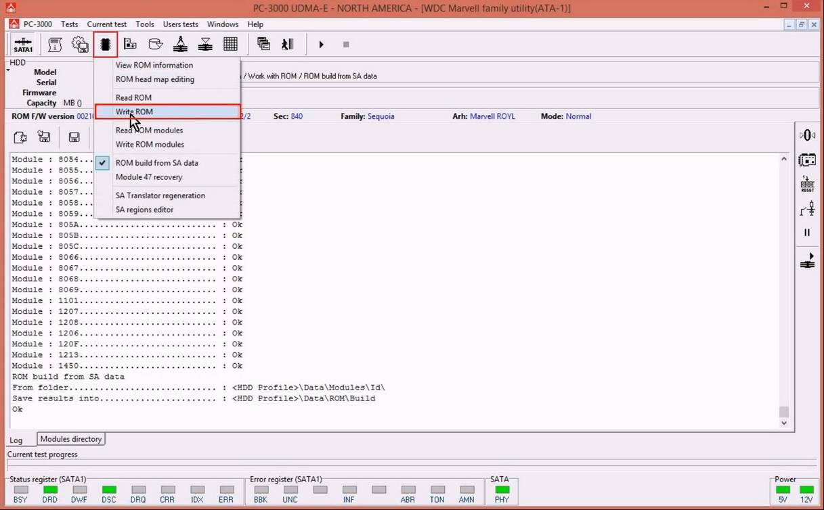
Task: Select Write ROM from the menu
Action: (134, 112)
